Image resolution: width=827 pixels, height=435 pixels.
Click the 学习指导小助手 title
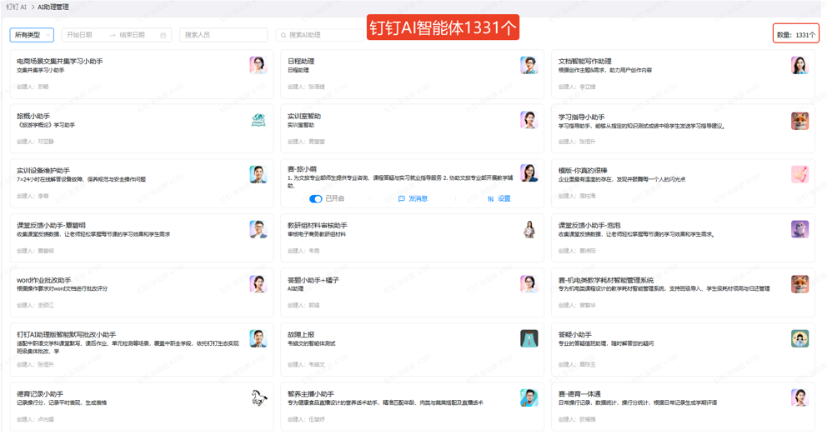[581, 117]
